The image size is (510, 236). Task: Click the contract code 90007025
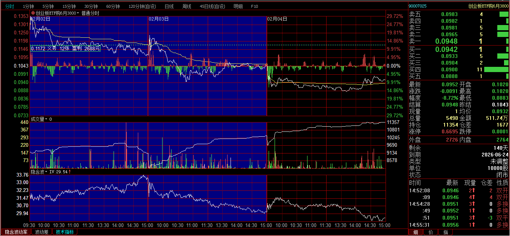[418, 6]
